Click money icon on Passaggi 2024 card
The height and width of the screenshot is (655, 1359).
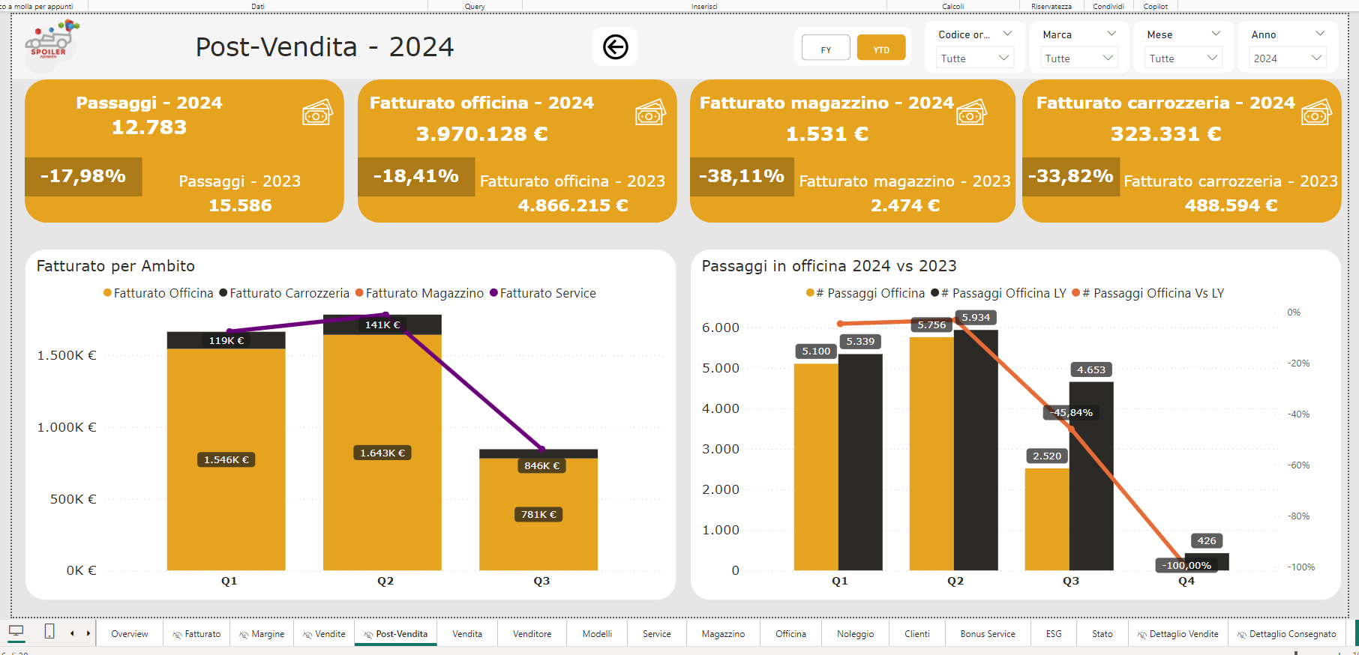[317, 112]
